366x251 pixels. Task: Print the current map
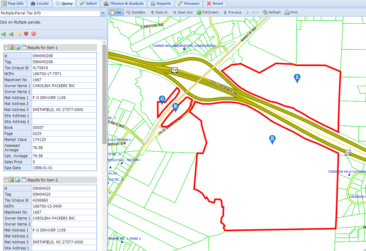tap(291, 12)
